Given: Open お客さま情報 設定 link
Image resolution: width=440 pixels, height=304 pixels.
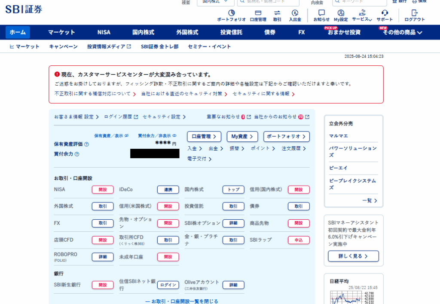Looking at the screenshot, I should pyautogui.click(x=76, y=117).
